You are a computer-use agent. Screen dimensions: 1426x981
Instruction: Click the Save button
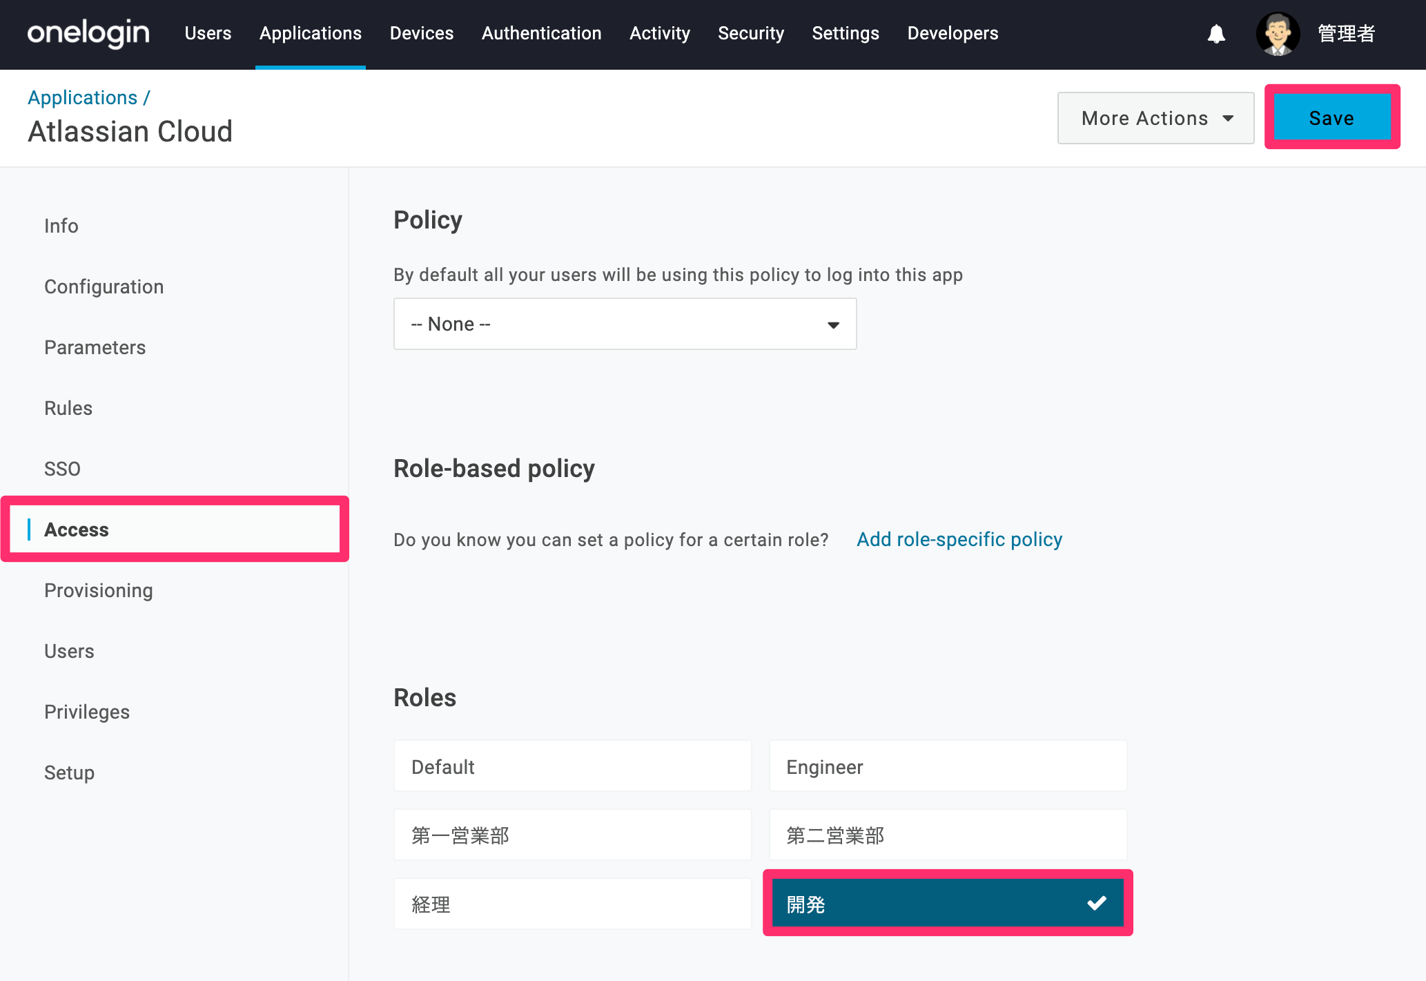coord(1331,118)
